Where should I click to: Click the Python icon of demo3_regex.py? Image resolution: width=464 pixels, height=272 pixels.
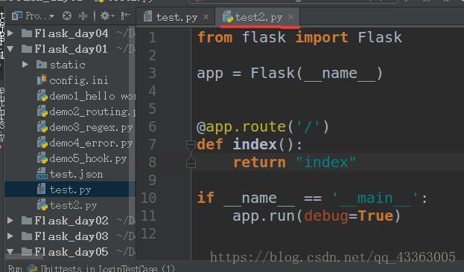pos(42,127)
